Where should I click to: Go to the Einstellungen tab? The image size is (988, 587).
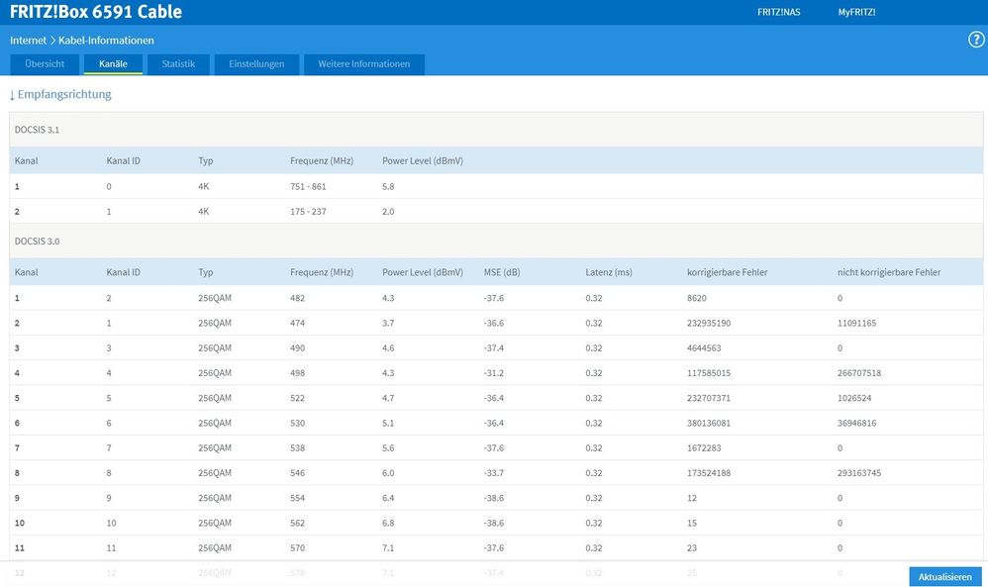pyautogui.click(x=256, y=64)
